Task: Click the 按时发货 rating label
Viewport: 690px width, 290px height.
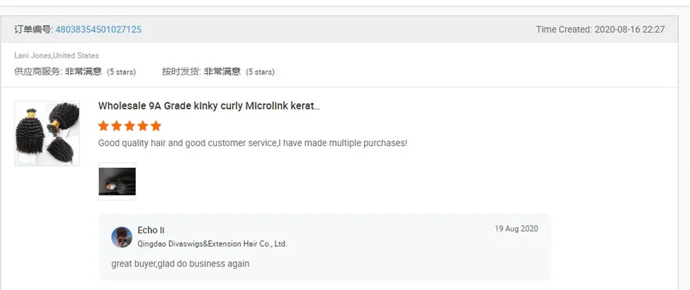Action: pos(177,72)
